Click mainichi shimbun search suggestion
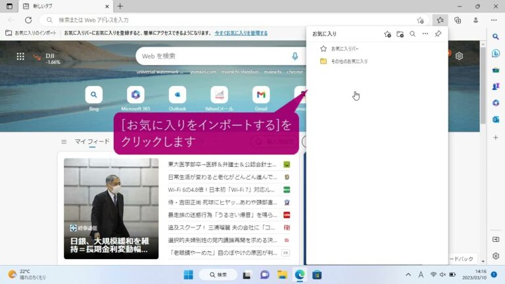Viewport: 505px width, 284px height. coord(240,72)
